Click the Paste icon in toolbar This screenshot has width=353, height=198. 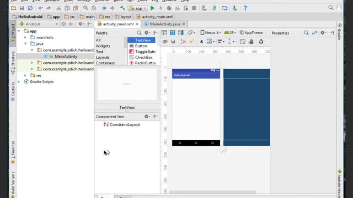coord(75,8)
